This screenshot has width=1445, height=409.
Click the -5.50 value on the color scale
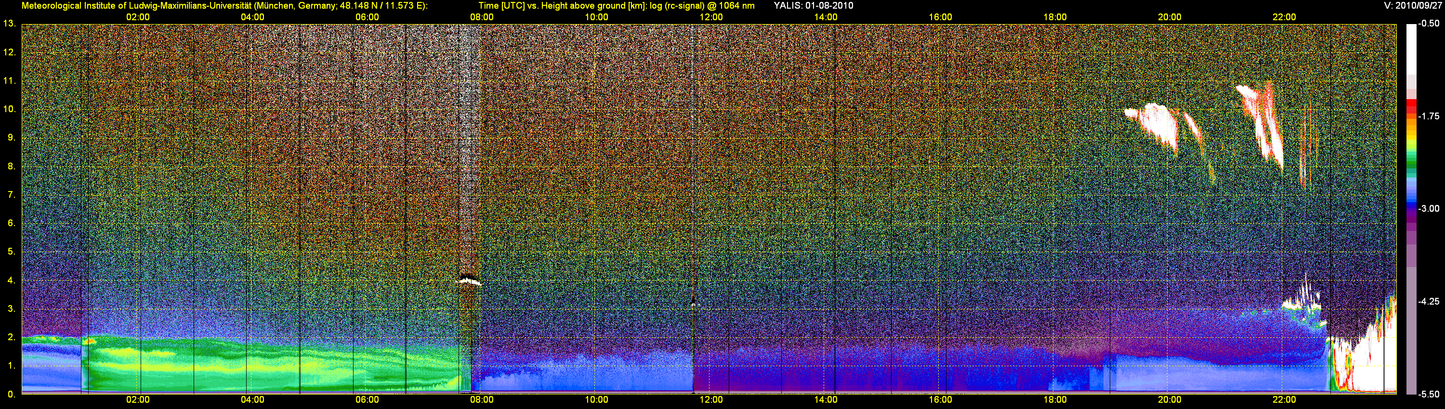1429,394
